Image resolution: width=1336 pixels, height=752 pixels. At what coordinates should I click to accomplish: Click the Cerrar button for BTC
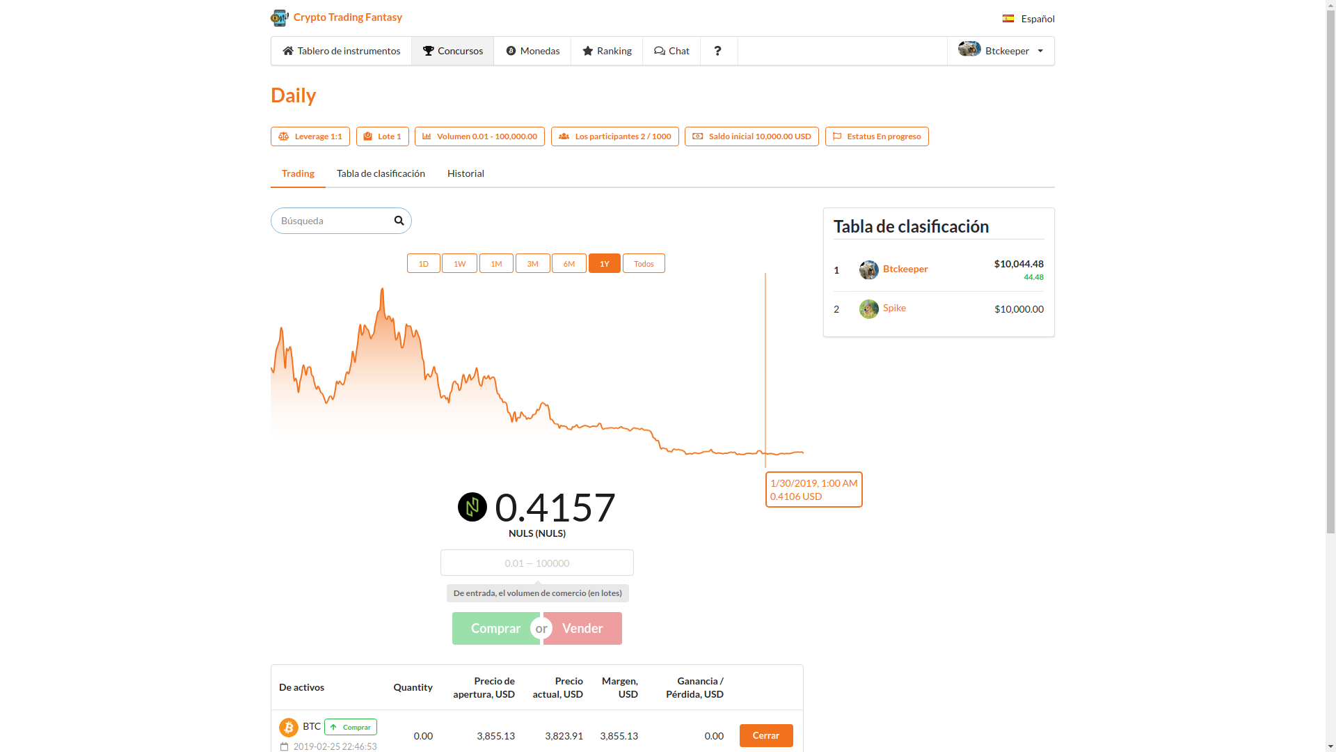click(765, 735)
